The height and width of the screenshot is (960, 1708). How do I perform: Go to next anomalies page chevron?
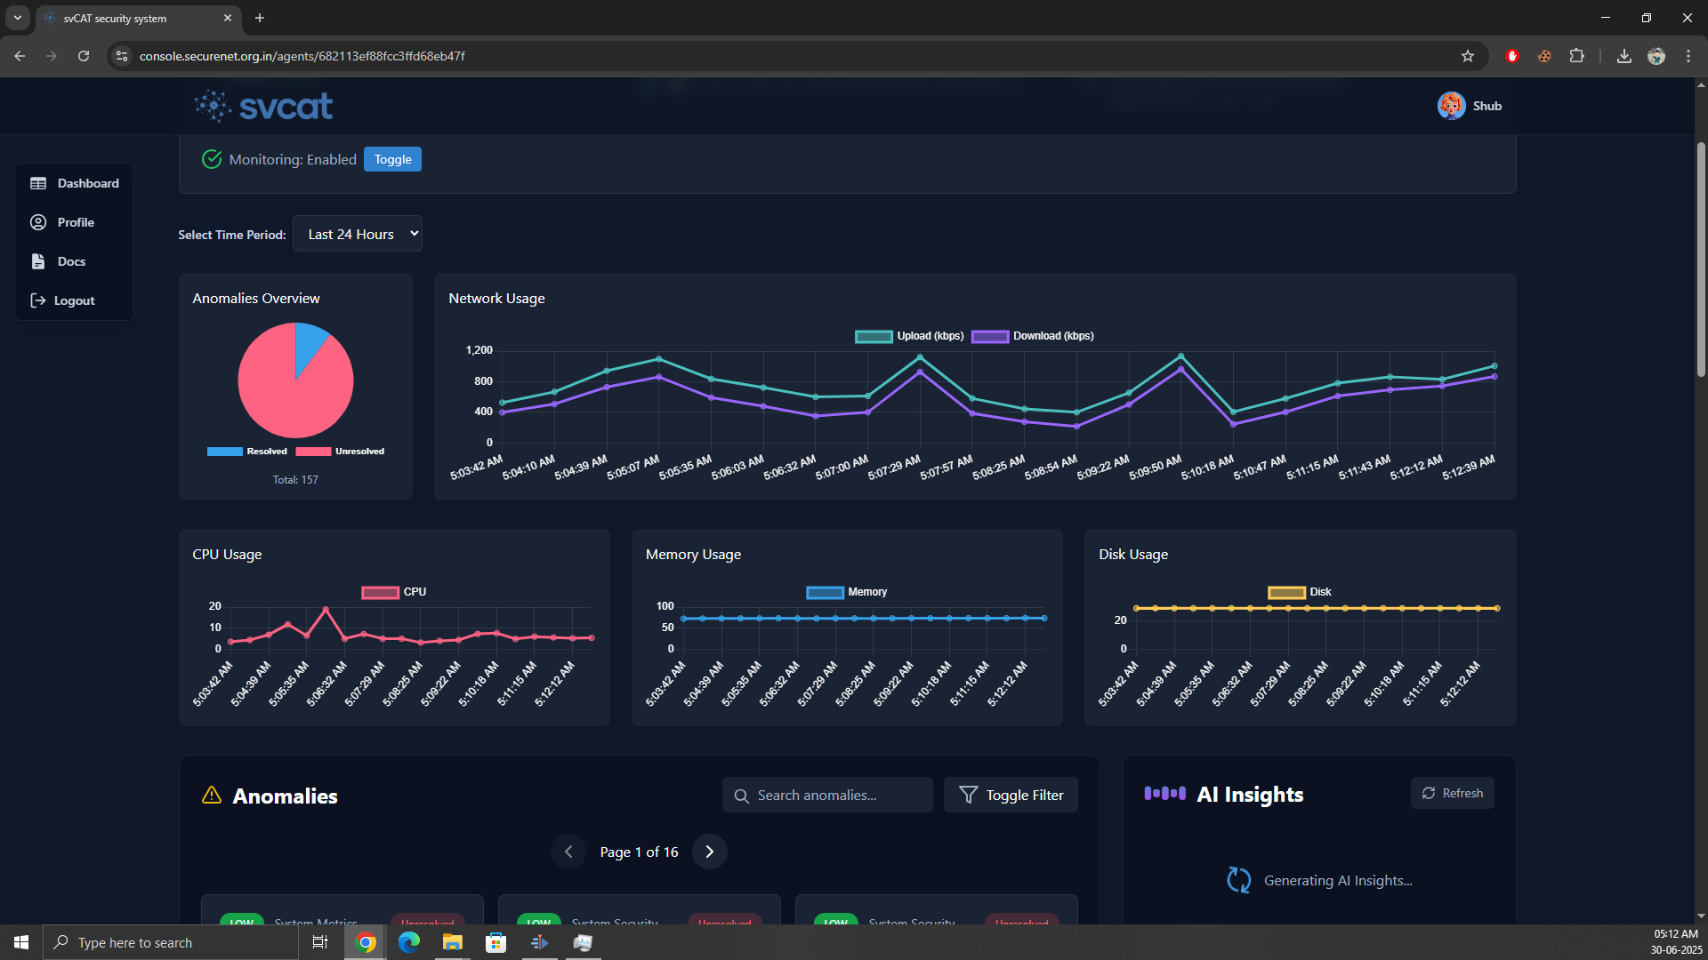pos(709,852)
